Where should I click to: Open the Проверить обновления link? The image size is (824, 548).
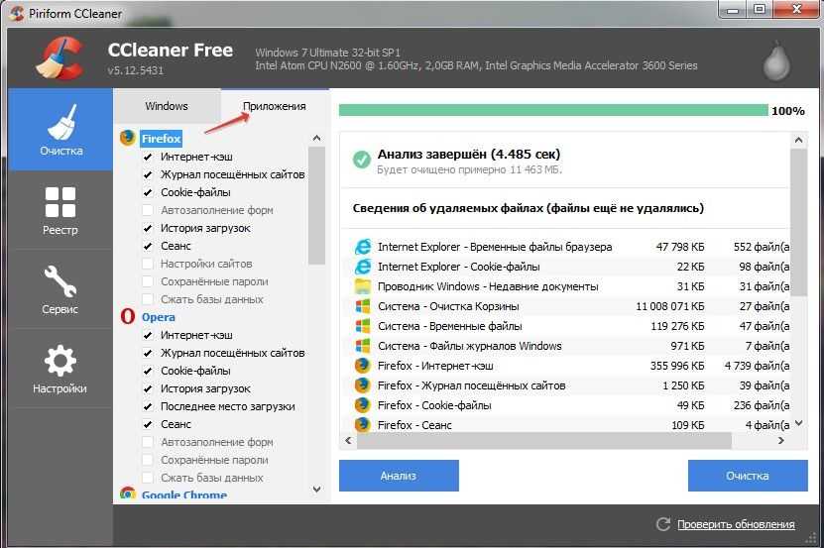point(736,524)
